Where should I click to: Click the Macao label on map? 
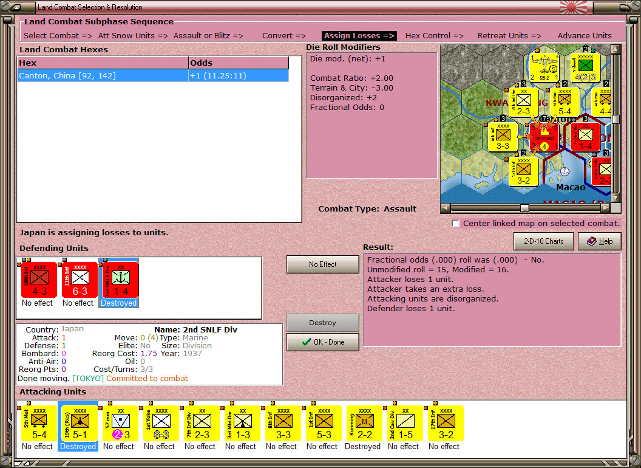[x=571, y=188]
